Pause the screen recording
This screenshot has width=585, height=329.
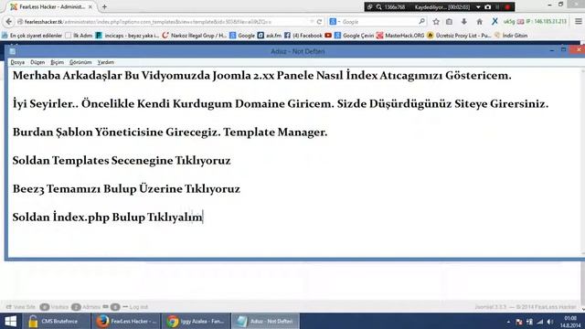[x=497, y=7]
